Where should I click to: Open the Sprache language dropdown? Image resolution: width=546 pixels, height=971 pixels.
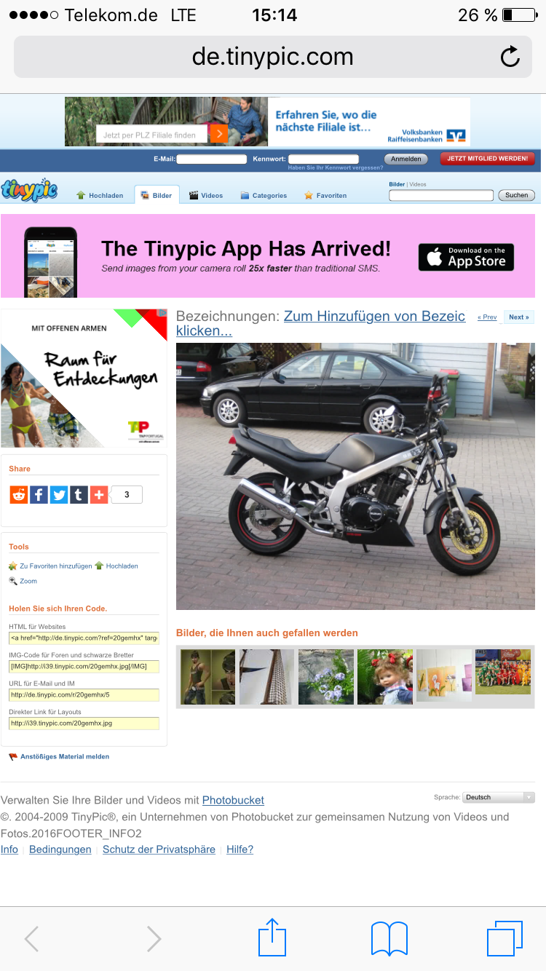499,797
